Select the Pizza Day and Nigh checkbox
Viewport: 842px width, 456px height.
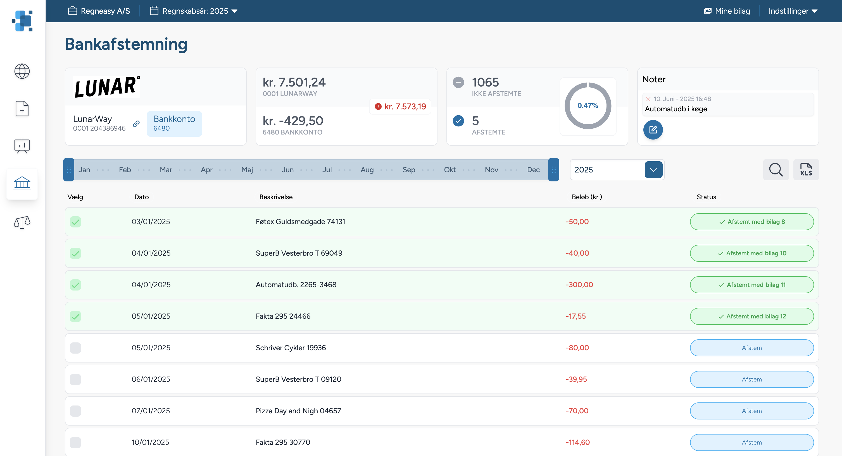pos(75,411)
